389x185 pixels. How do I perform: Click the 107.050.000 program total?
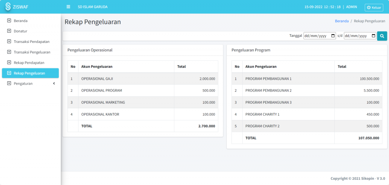(368, 138)
